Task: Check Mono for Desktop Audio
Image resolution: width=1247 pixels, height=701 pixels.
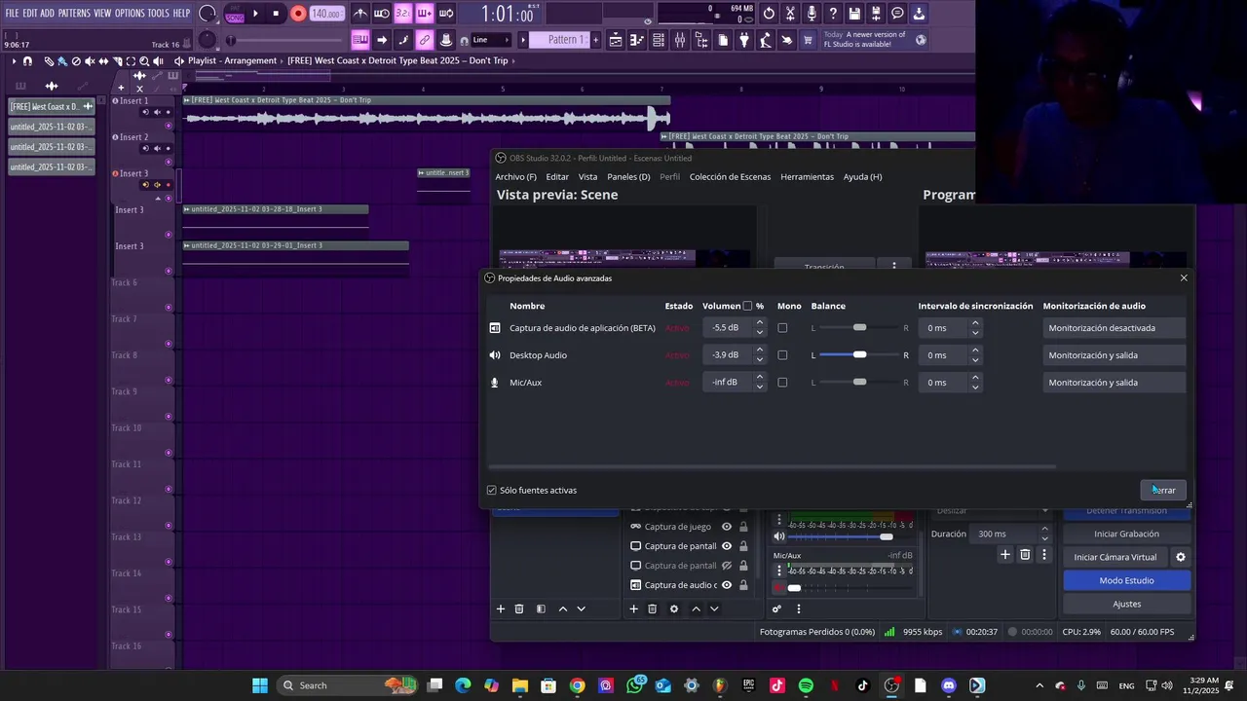Action: (782, 355)
